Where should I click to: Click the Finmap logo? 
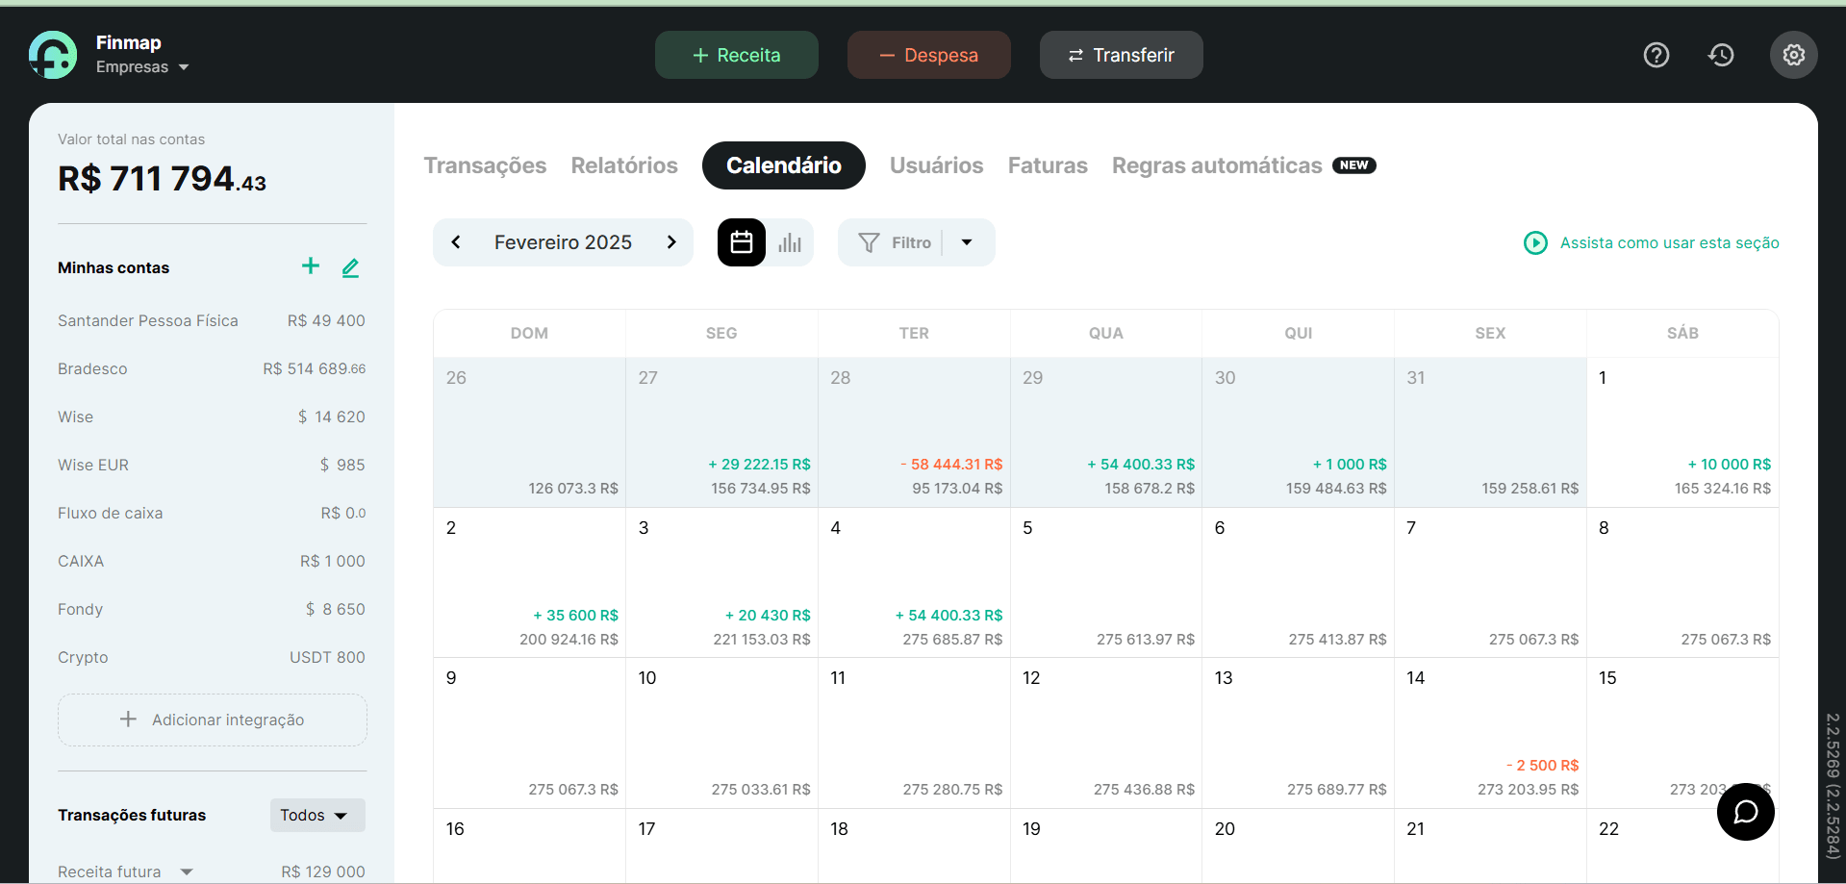coord(53,55)
